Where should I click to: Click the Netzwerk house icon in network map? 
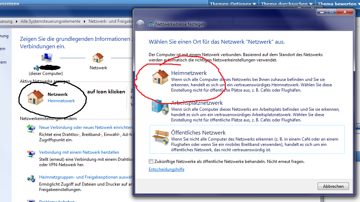click(98, 58)
